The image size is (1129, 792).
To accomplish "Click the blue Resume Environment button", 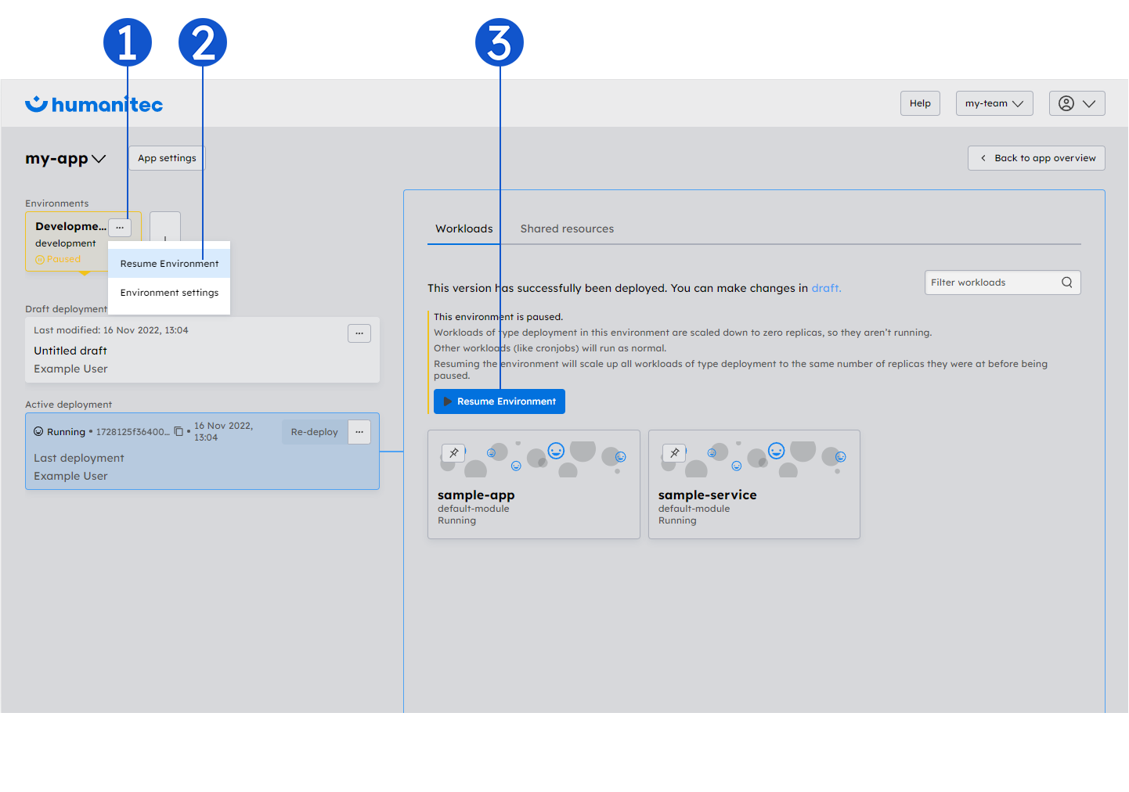I will point(500,401).
